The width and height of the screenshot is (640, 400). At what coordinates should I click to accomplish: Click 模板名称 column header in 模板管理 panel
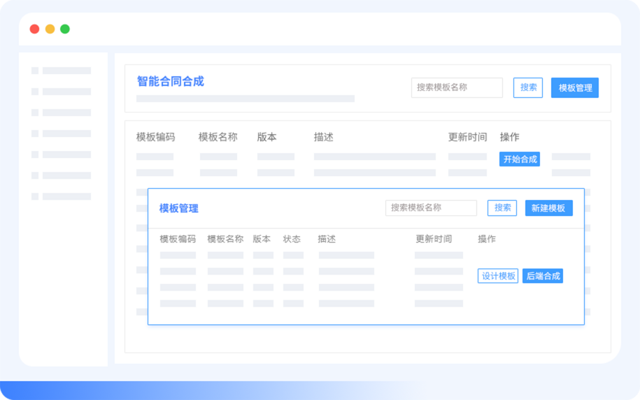[225, 239]
